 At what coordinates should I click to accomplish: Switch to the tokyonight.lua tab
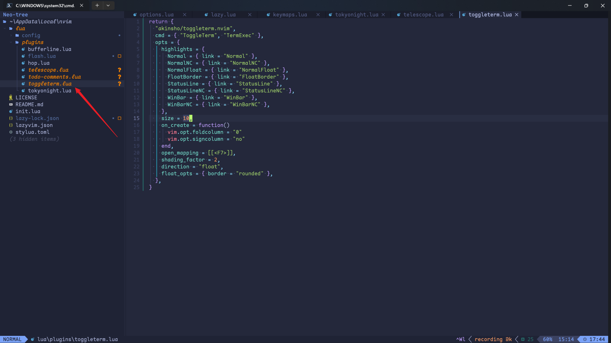pos(357,14)
